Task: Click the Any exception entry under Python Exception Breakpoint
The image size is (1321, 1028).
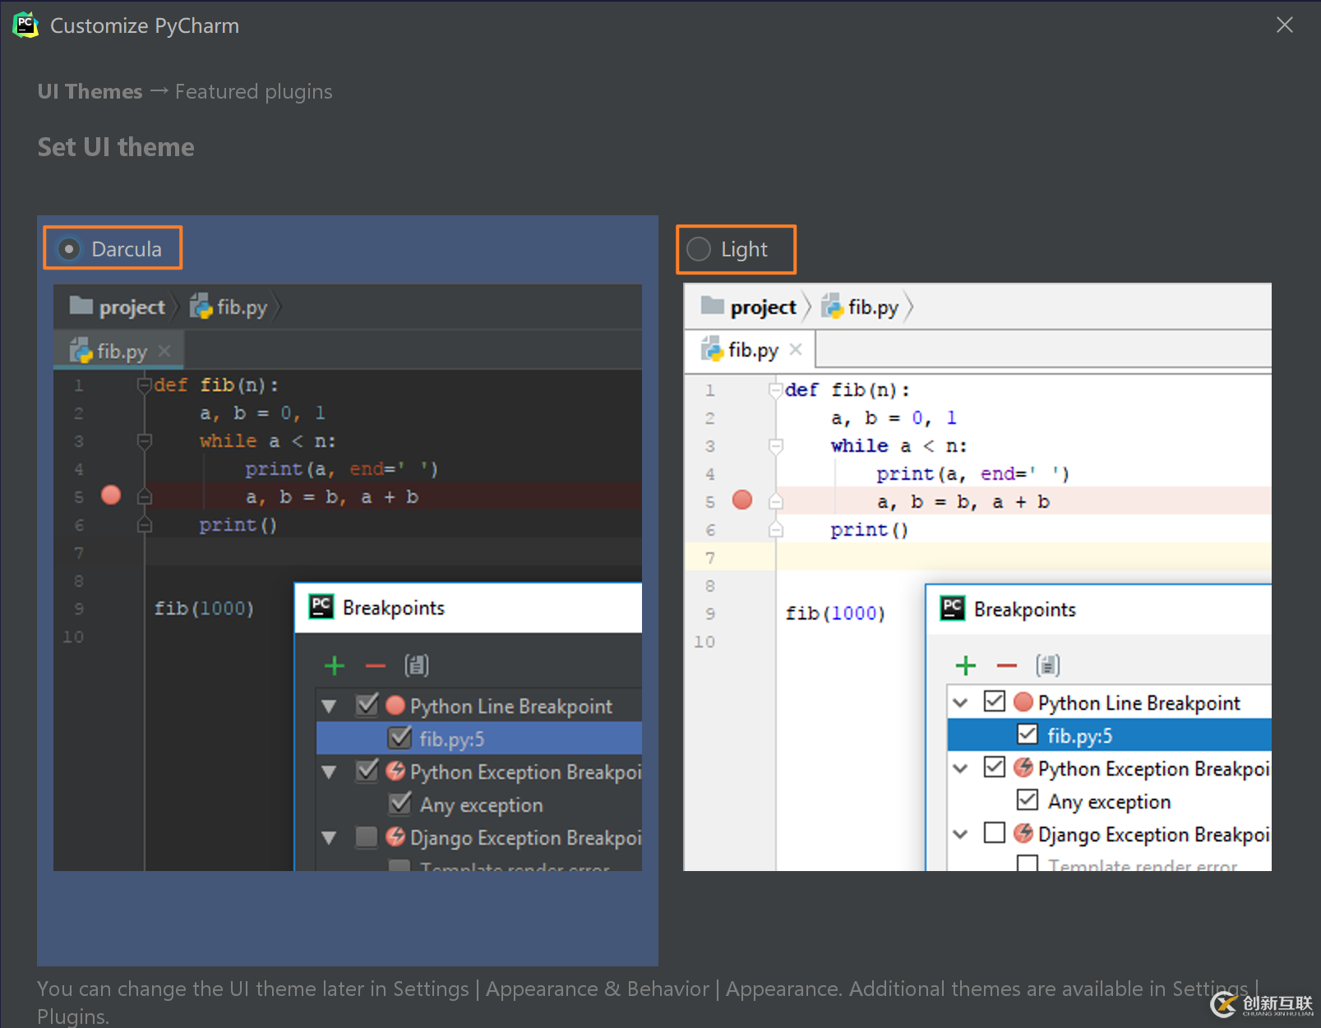Action: [476, 804]
